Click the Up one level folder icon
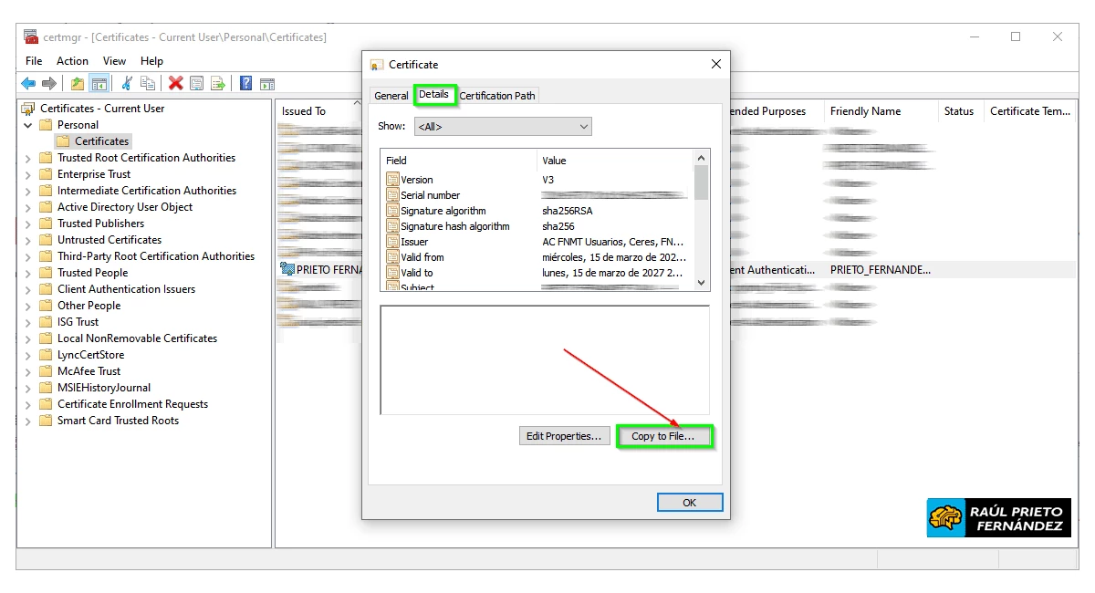1095x593 pixels. 78,84
